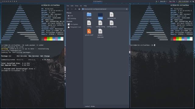The width and height of the screenshot is (195, 109).
Task: Switch to workspace 9 in the top bar
Action: pos(16,1)
